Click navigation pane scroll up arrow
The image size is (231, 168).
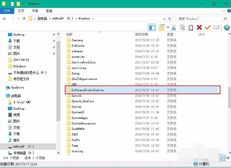pos(58,34)
